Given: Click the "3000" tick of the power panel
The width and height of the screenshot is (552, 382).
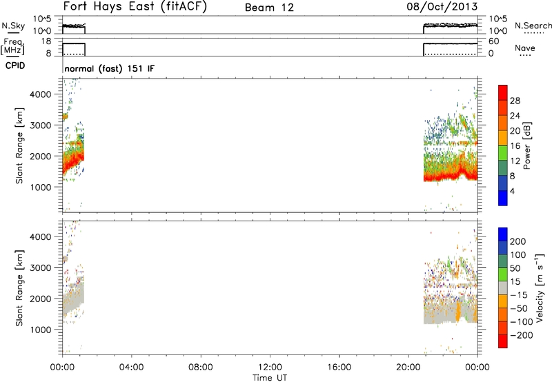Looking at the screenshot, I should pos(41,125).
